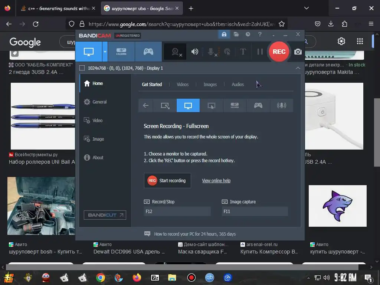Select HDMI device recording mode in top toolbar
This screenshot has width=380, height=285.
pyautogui.click(x=121, y=52)
